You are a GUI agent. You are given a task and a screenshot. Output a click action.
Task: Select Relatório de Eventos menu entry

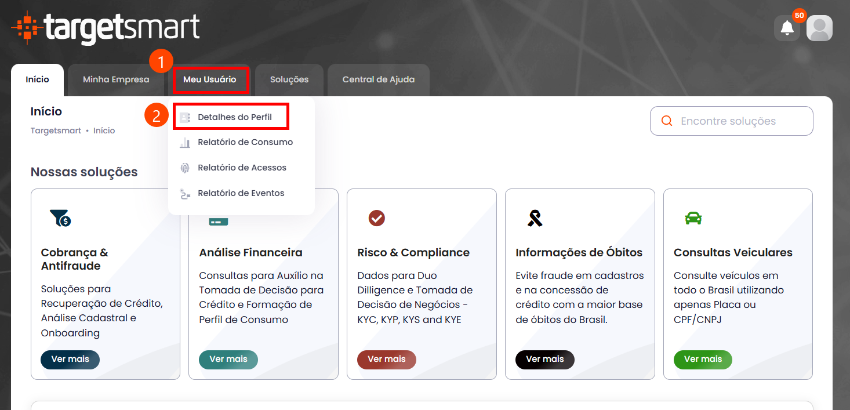tap(241, 193)
